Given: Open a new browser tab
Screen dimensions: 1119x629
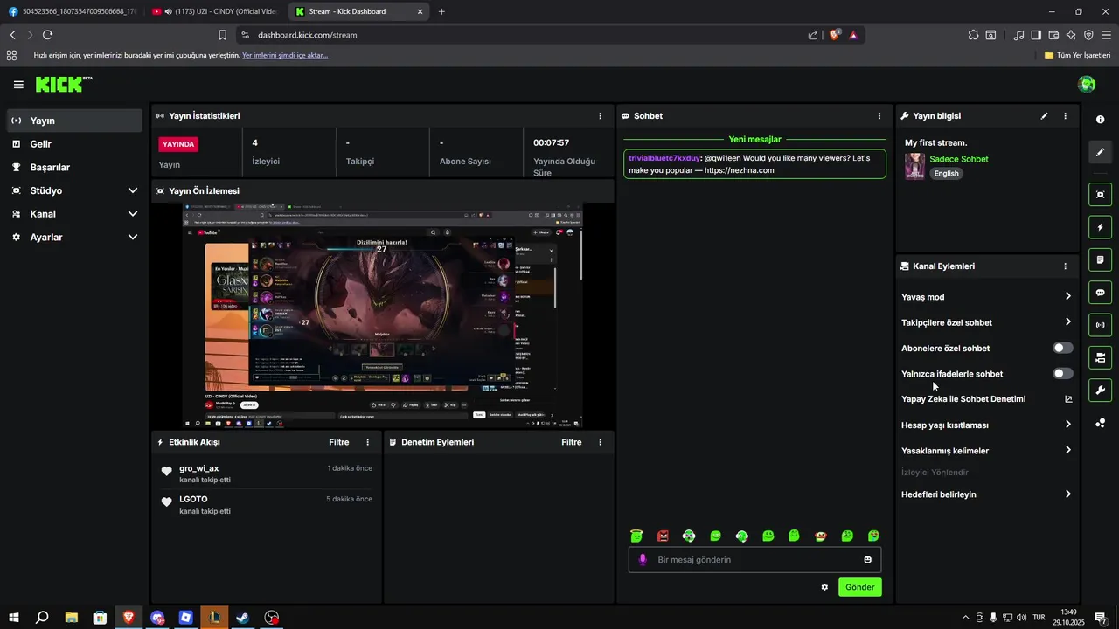Looking at the screenshot, I should click(x=441, y=11).
